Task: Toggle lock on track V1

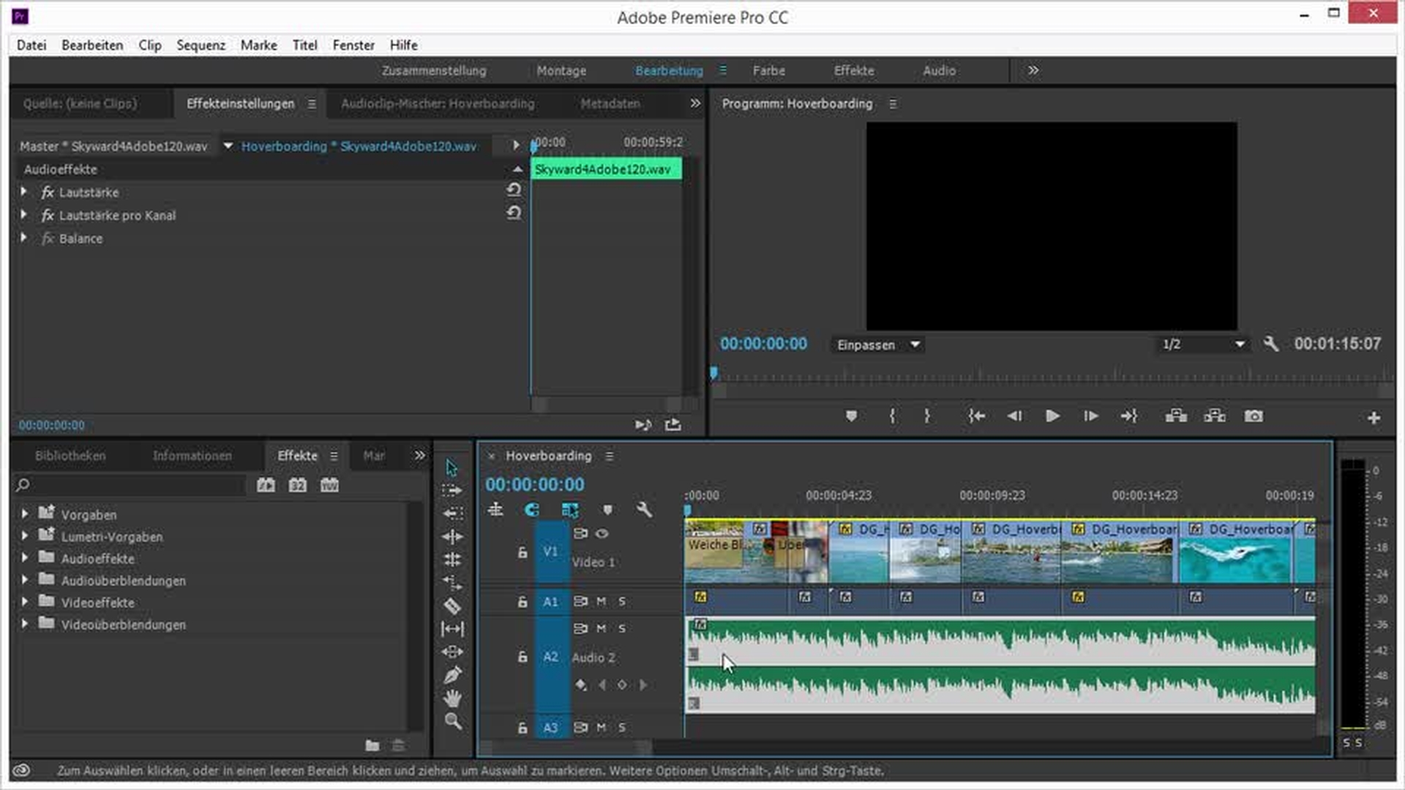Action: [x=522, y=552]
